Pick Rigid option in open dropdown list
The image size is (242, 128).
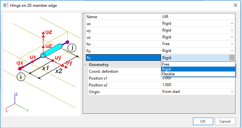(x=198, y=69)
